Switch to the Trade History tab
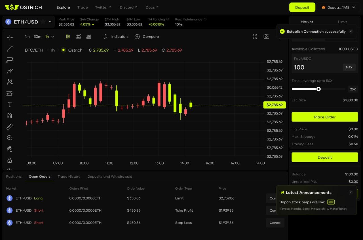The image size is (363, 240). [x=69, y=177]
